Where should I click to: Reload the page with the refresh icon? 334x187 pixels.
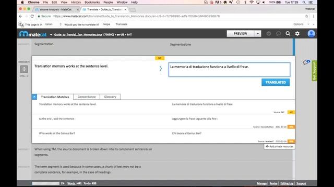click(x=32, y=16)
